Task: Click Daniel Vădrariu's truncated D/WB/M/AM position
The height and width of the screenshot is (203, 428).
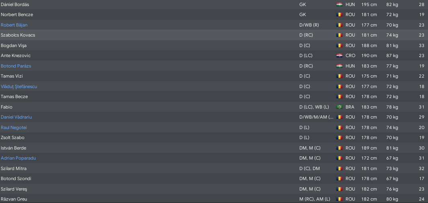Action: click(x=316, y=117)
